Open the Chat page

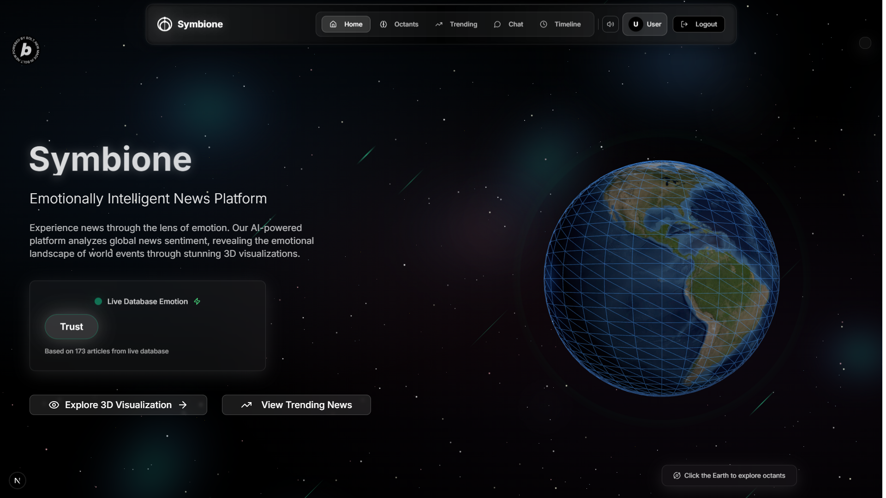pyautogui.click(x=509, y=24)
